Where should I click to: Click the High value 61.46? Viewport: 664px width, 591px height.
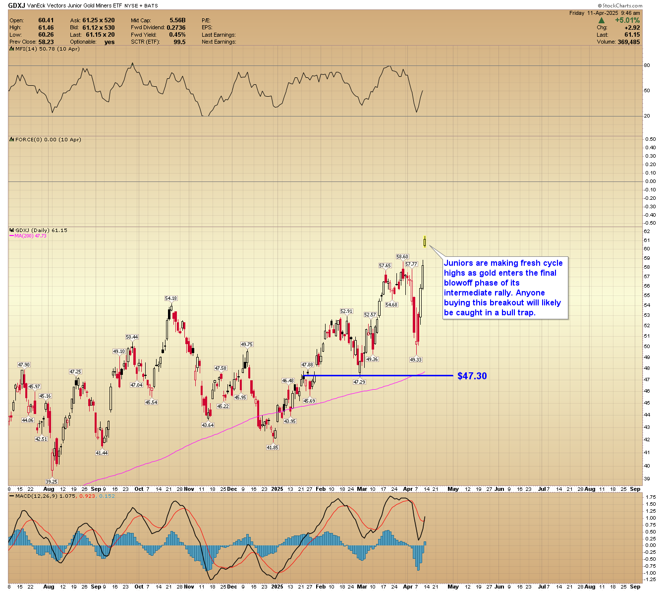tap(46, 28)
